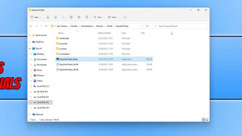This screenshot has height=136, width=242.
Task: Sort by Date modified column header
Action: pos(104,33)
